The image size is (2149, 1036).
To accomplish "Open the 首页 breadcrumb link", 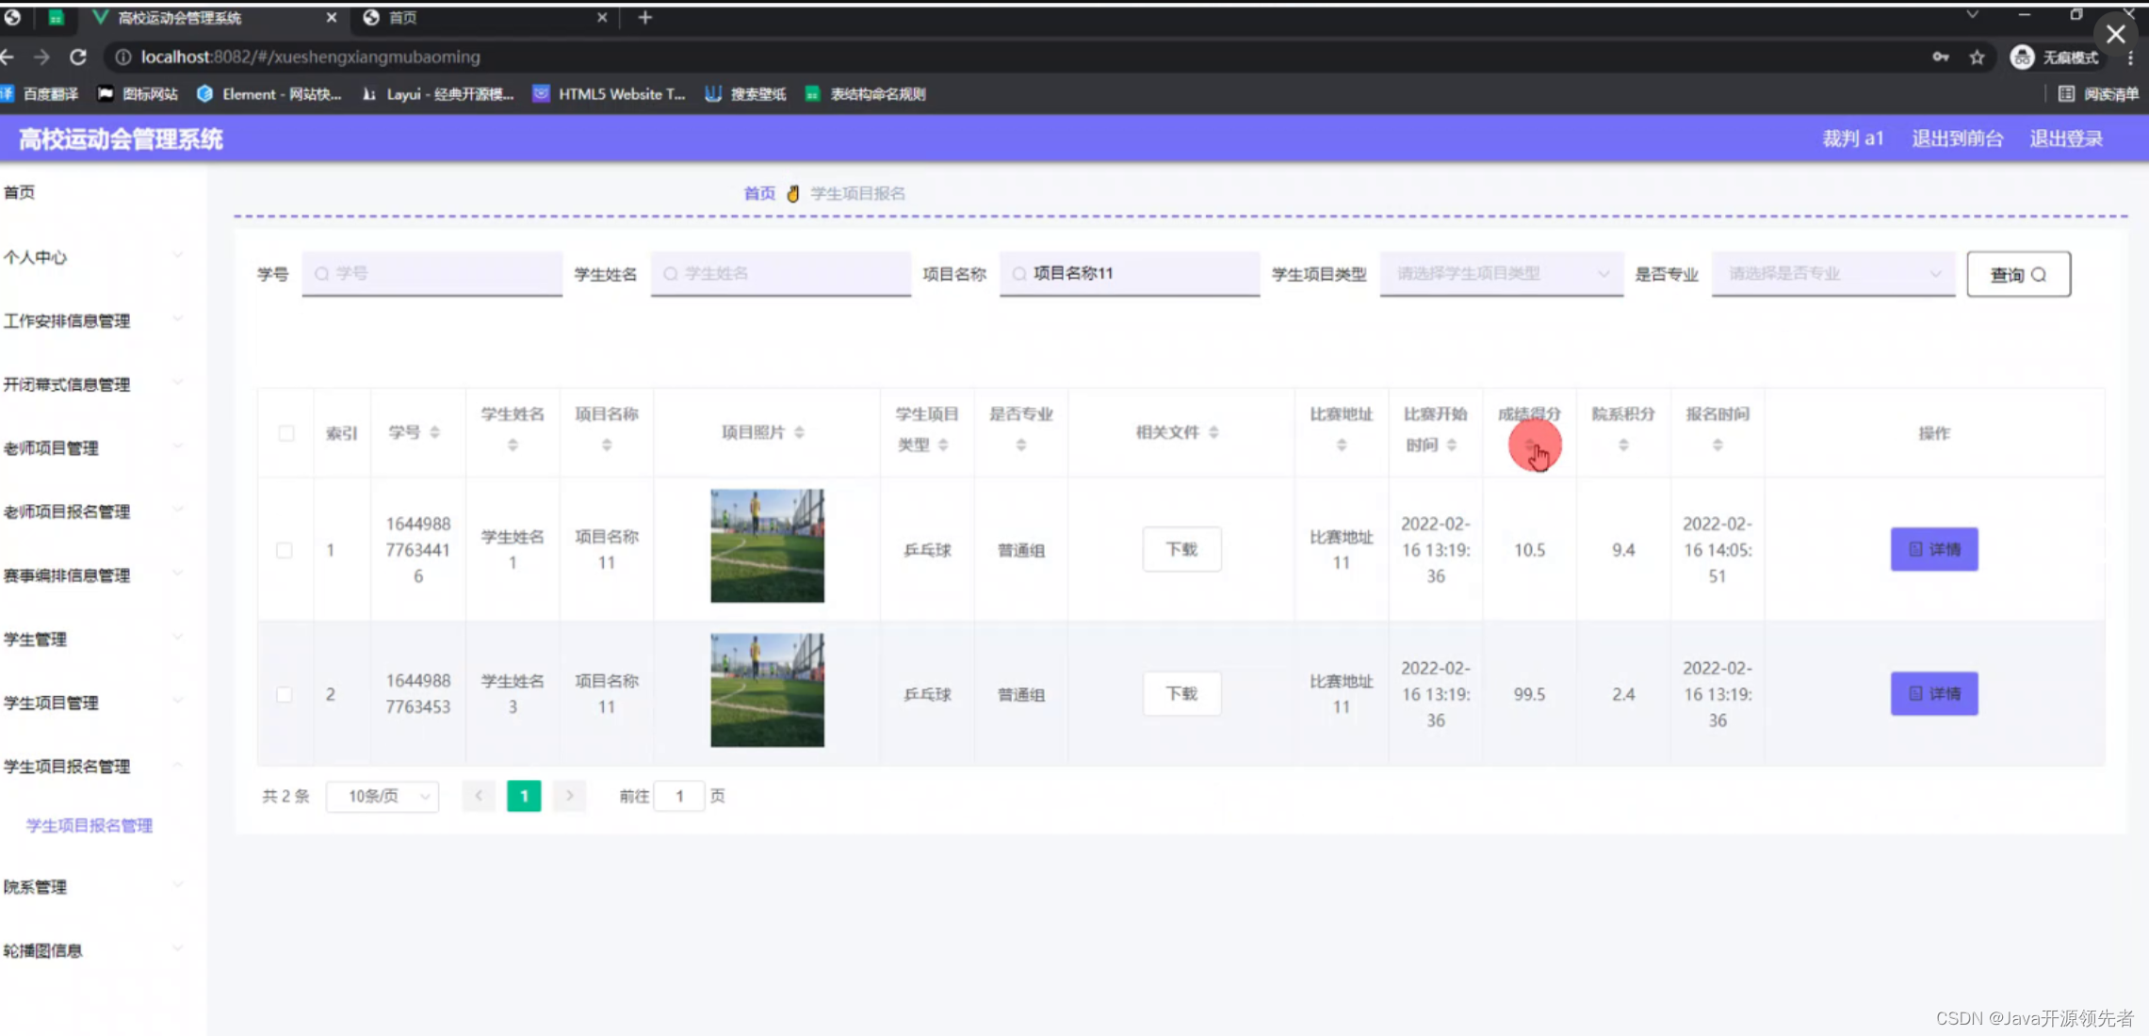I will (x=758, y=193).
